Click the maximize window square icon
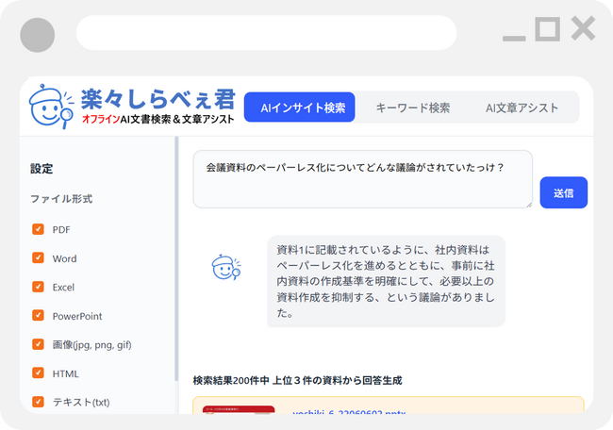The height and width of the screenshot is (430, 613). click(x=547, y=29)
